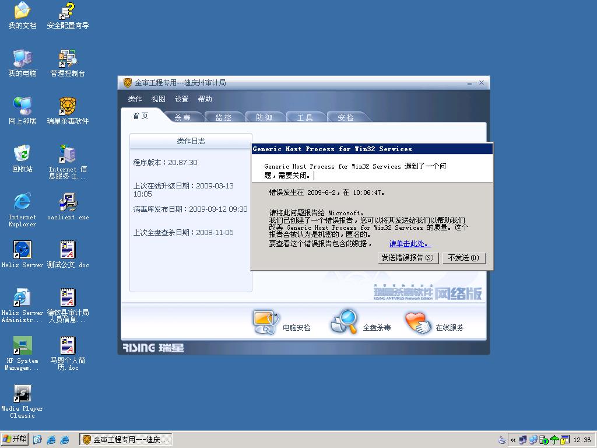Click the taskbar clock showing 12:36
This screenshot has height=448, width=597.
[582, 440]
